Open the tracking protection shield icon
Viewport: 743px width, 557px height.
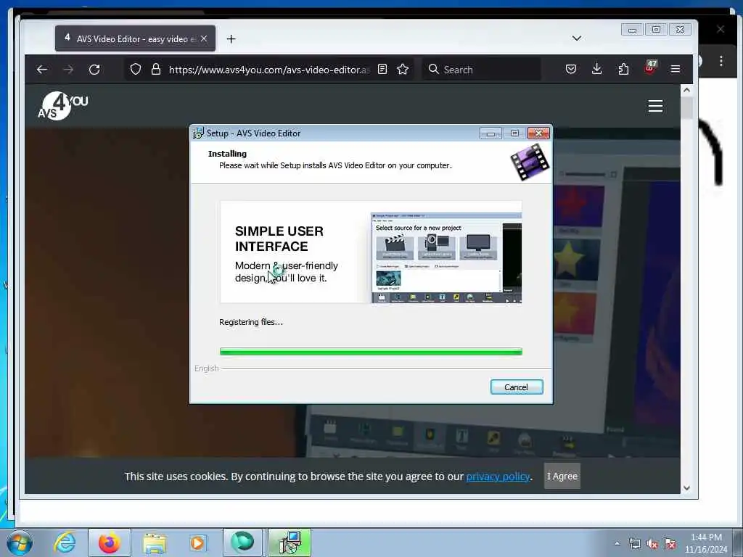[x=136, y=70]
